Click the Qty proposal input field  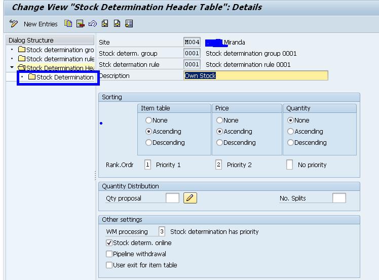[x=173, y=198]
